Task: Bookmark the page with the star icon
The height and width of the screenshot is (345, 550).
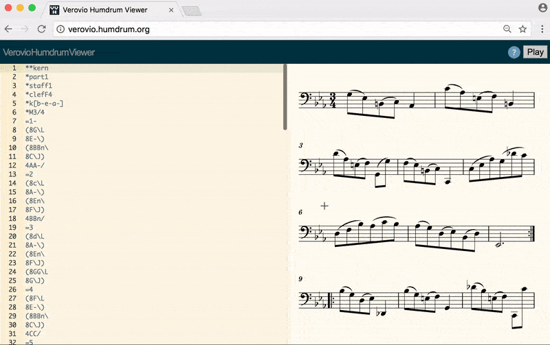Action: click(522, 29)
